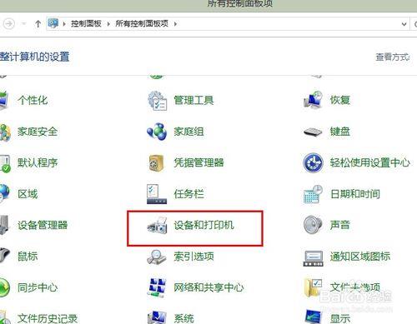
Task: Open the 声音 link
Action: pos(339,225)
